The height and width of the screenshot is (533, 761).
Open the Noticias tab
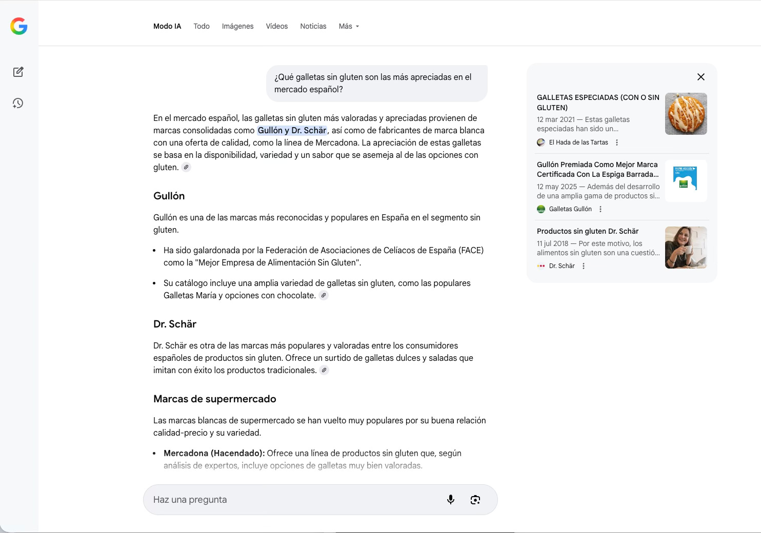313,26
